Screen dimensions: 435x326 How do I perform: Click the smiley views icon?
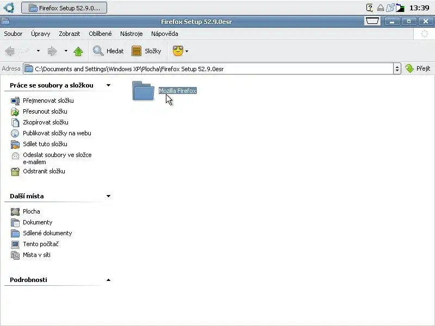tap(178, 51)
